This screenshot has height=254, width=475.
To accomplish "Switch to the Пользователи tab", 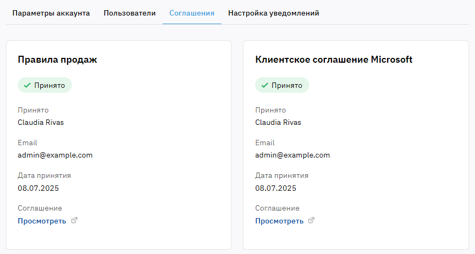I will click(130, 13).
